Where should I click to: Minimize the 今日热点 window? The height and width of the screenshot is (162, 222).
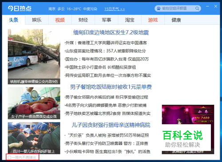207,6
